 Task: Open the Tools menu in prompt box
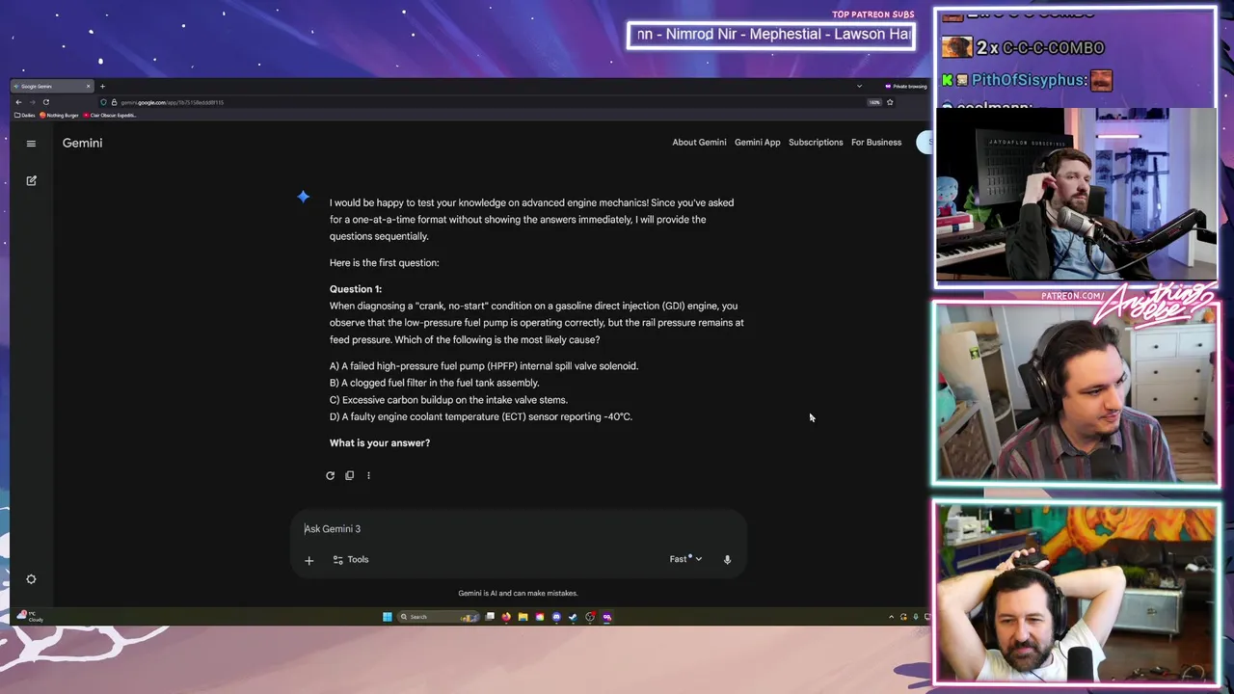tap(351, 560)
